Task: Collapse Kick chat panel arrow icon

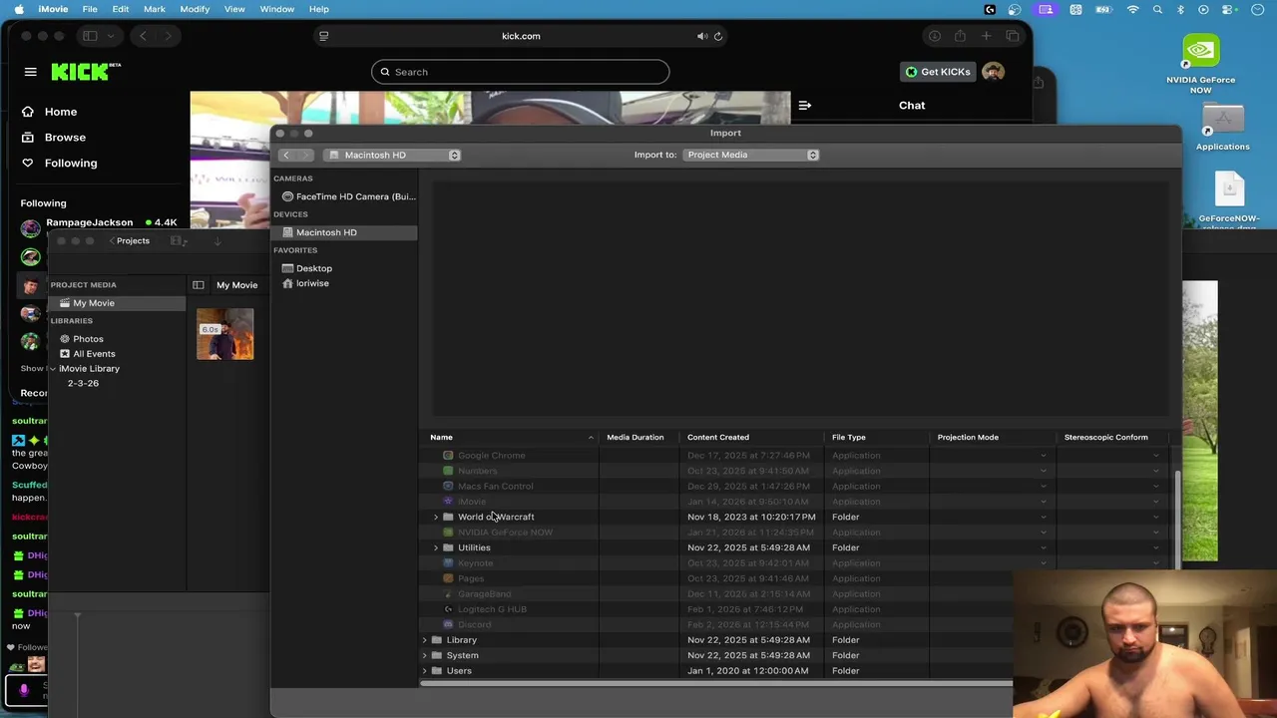Action: (x=805, y=105)
